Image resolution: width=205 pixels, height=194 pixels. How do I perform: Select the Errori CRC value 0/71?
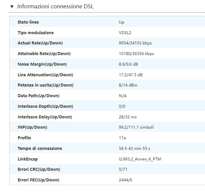click(123, 169)
